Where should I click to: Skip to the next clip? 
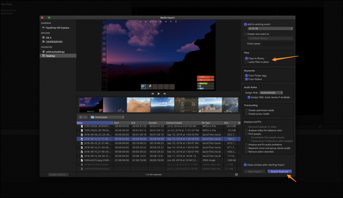165,93
